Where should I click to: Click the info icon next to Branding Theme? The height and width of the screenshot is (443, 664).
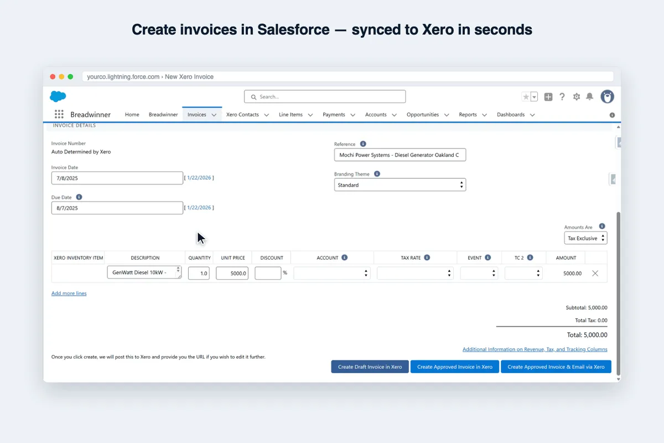(x=377, y=174)
